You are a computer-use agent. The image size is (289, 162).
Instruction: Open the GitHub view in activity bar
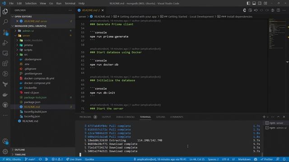click(5, 105)
